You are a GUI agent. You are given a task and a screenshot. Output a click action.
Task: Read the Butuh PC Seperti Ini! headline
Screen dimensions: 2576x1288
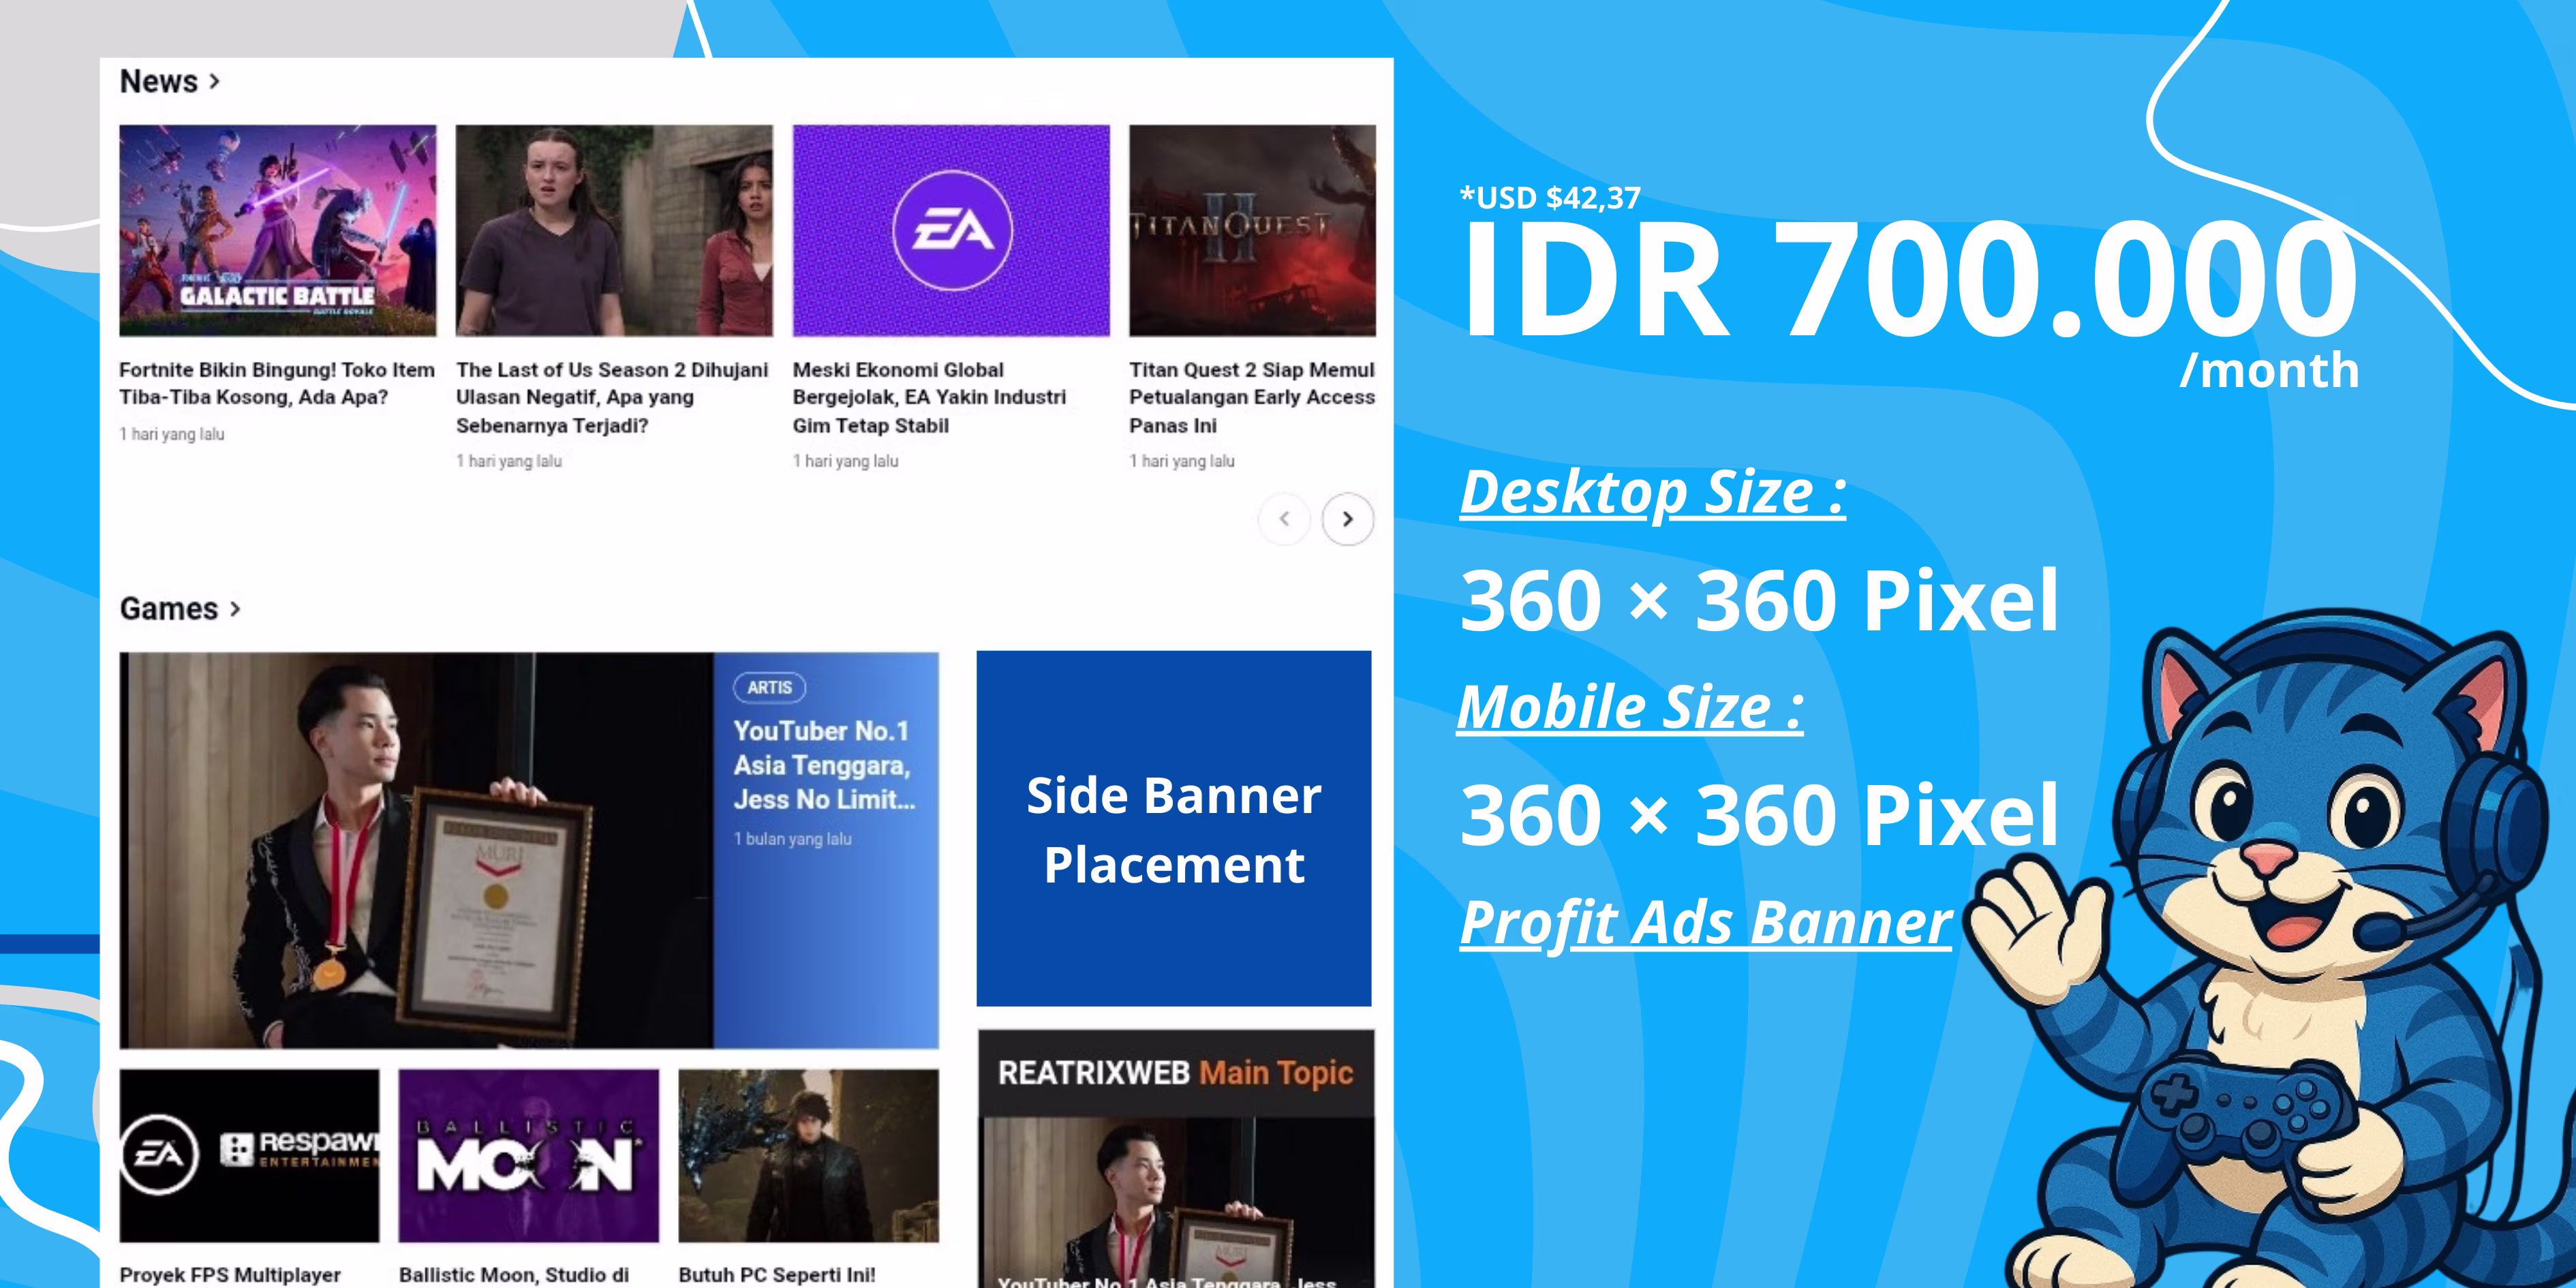pyautogui.click(x=777, y=1274)
